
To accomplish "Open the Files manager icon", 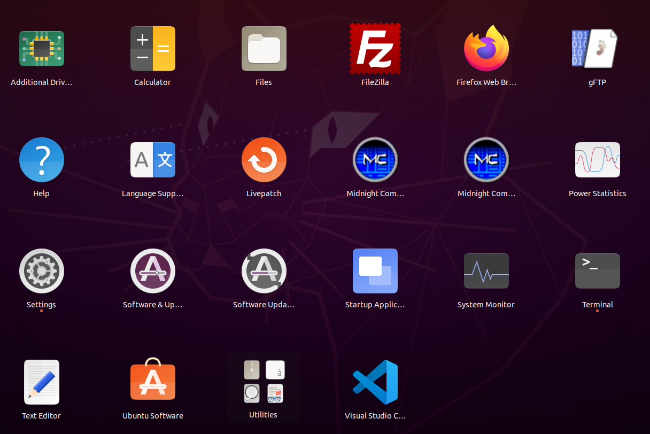I will pyautogui.click(x=264, y=49).
